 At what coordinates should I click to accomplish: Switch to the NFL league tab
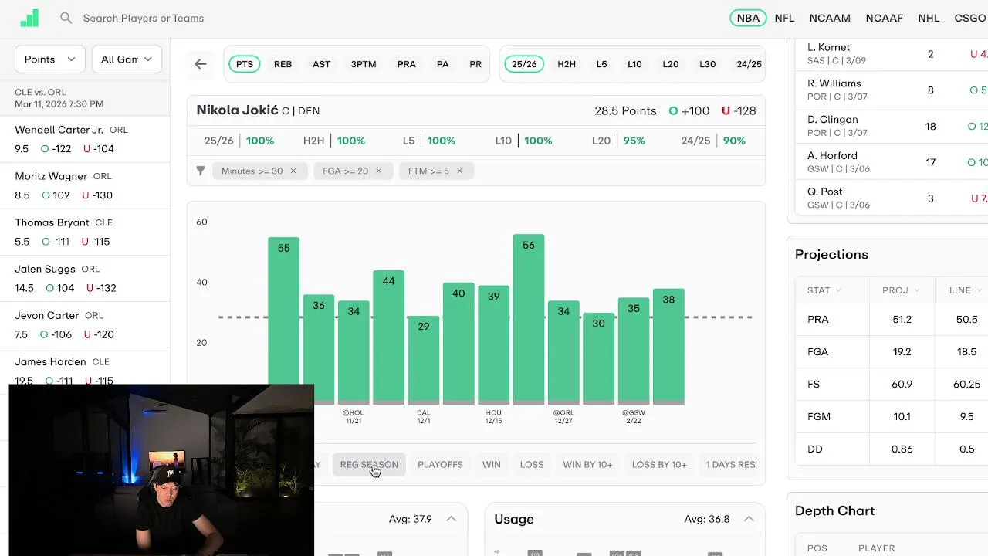(784, 18)
